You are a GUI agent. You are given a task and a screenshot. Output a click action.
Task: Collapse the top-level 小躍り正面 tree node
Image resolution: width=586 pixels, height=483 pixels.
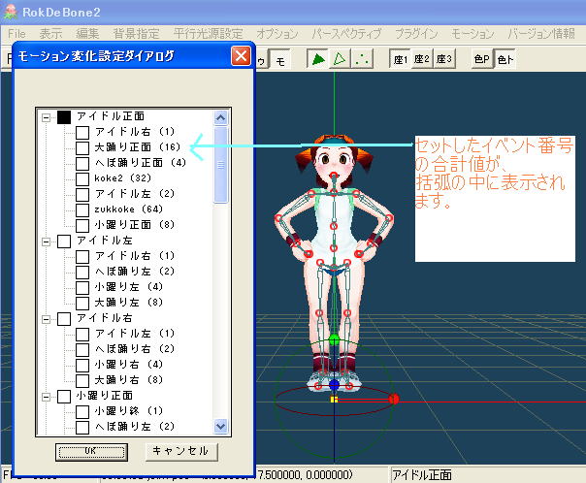(x=46, y=396)
